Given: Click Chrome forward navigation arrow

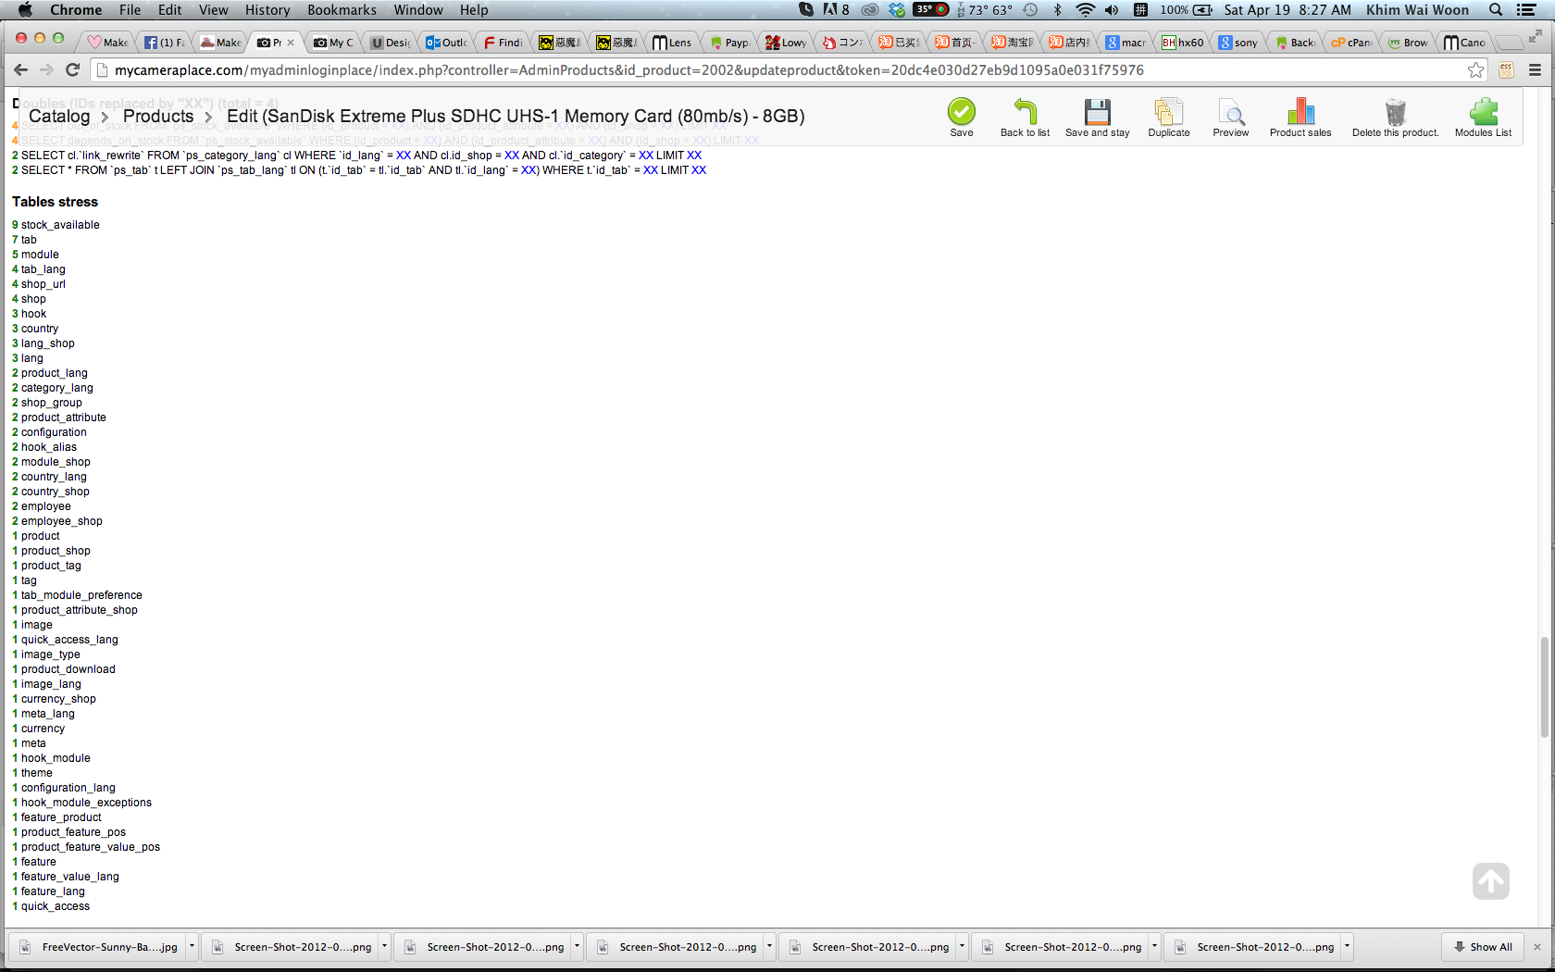Looking at the screenshot, I should (46, 70).
